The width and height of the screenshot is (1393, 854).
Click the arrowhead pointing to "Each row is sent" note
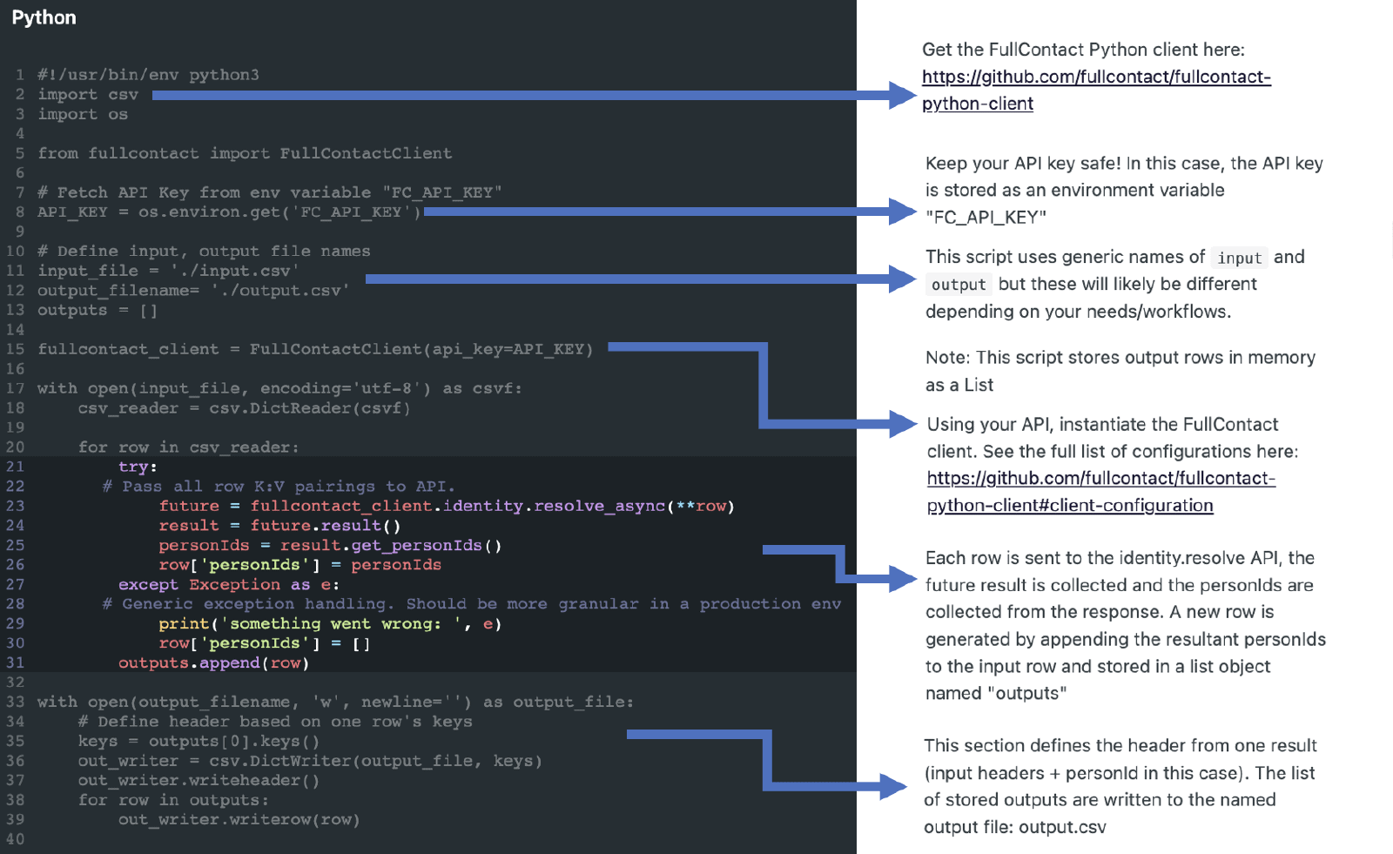tap(902, 579)
